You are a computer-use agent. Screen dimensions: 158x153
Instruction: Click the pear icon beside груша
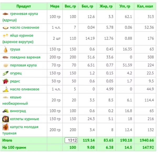tap(6, 49)
